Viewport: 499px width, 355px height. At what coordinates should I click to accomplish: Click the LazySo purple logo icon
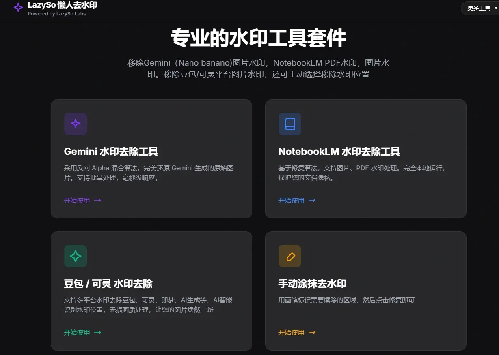point(18,8)
